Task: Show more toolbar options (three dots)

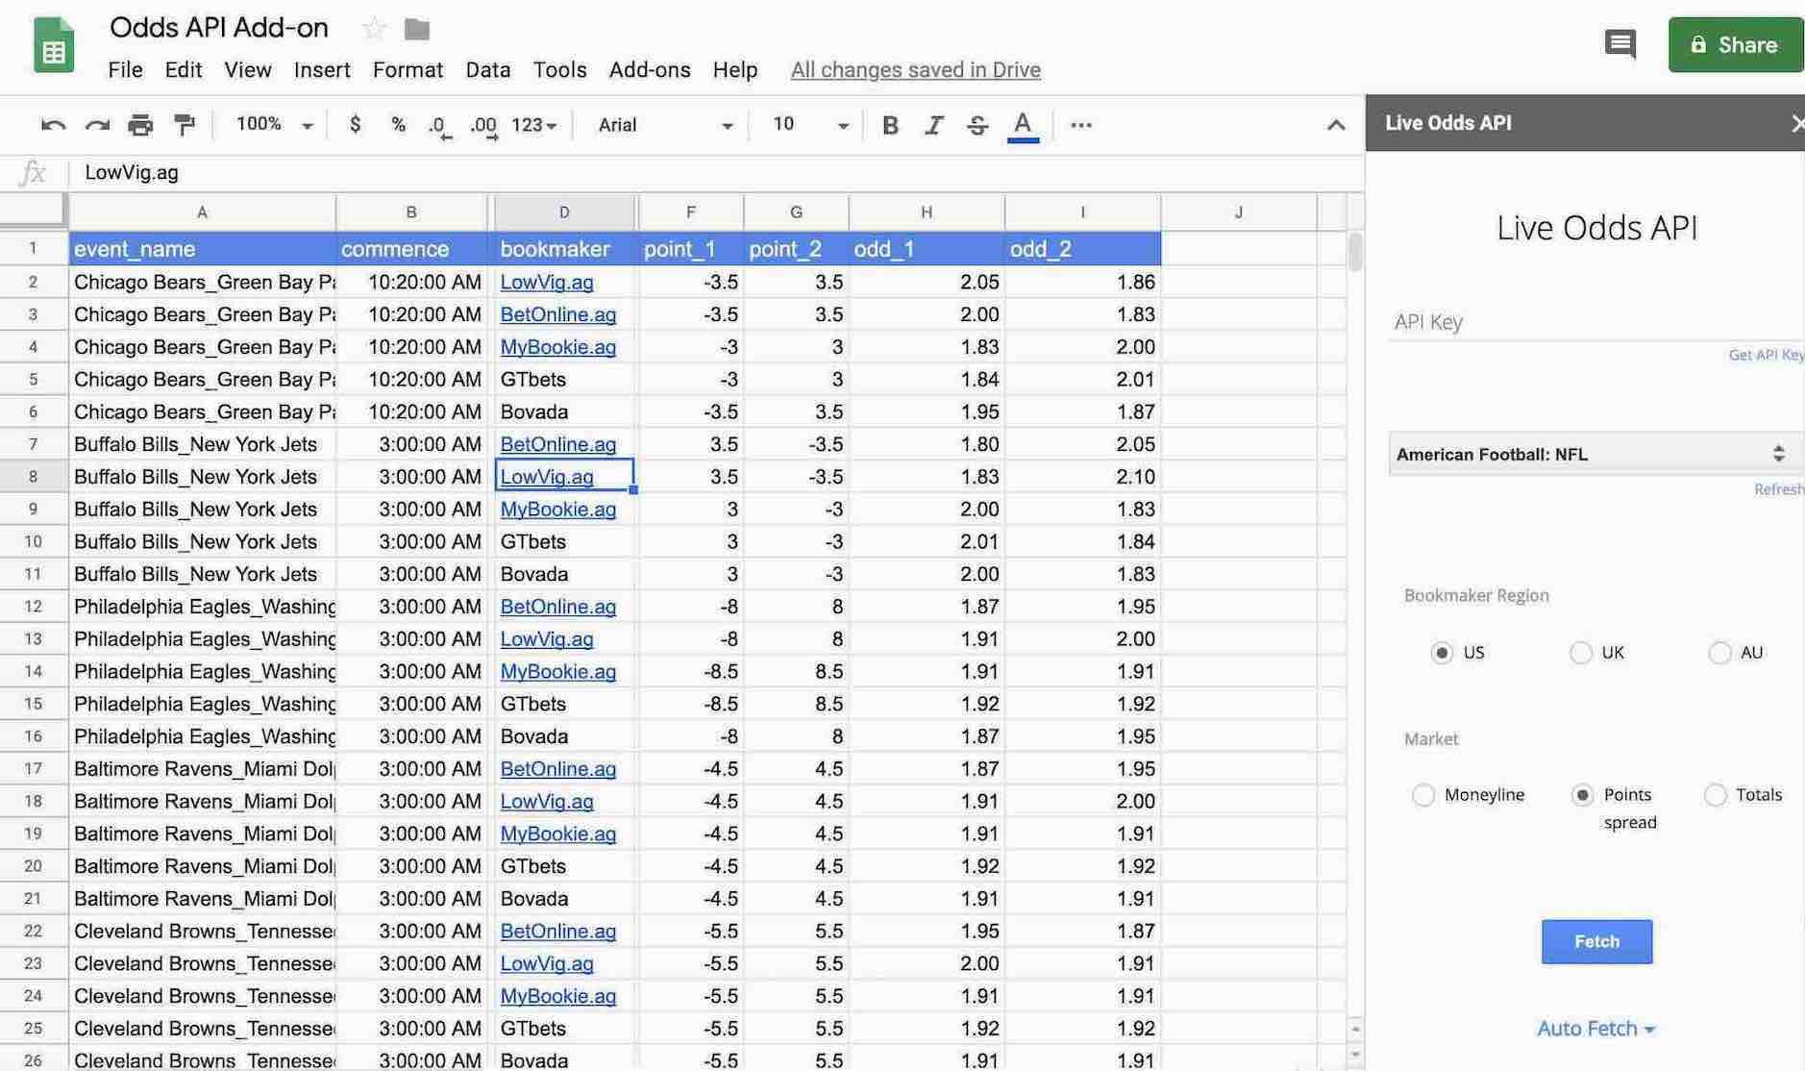Action: 1081,125
